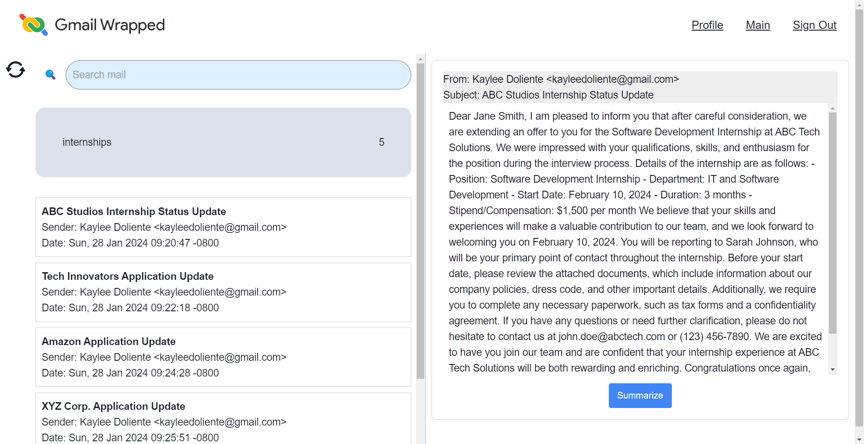This screenshot has width=864, height=444.
Task: Click the page scrollbar down arrow
Action: [x=859, y=440]
